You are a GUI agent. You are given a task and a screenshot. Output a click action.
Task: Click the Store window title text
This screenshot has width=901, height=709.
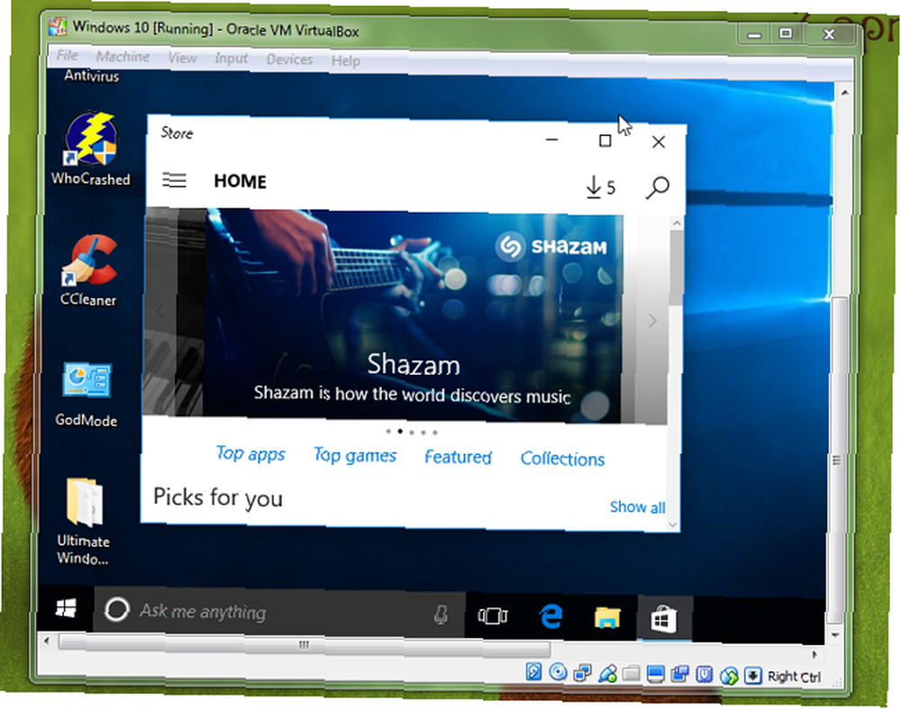(x=177, y=133)
